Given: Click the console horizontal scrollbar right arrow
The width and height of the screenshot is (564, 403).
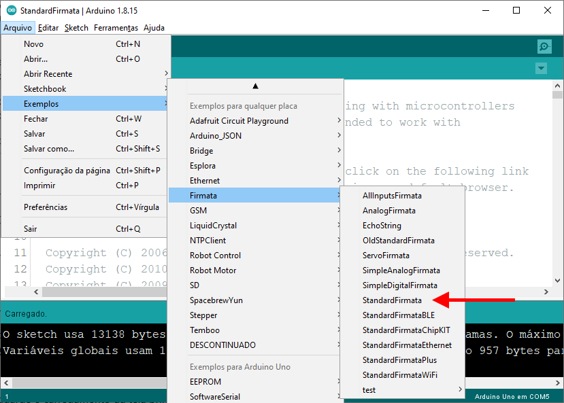Looking at the screenshot, I should [557, 383].
